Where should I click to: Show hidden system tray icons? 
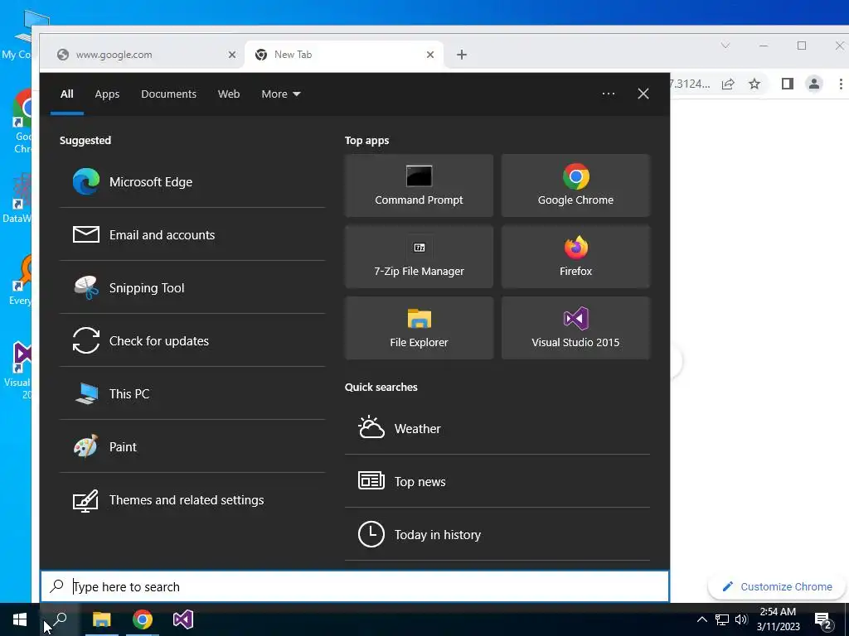click(701, 619)
